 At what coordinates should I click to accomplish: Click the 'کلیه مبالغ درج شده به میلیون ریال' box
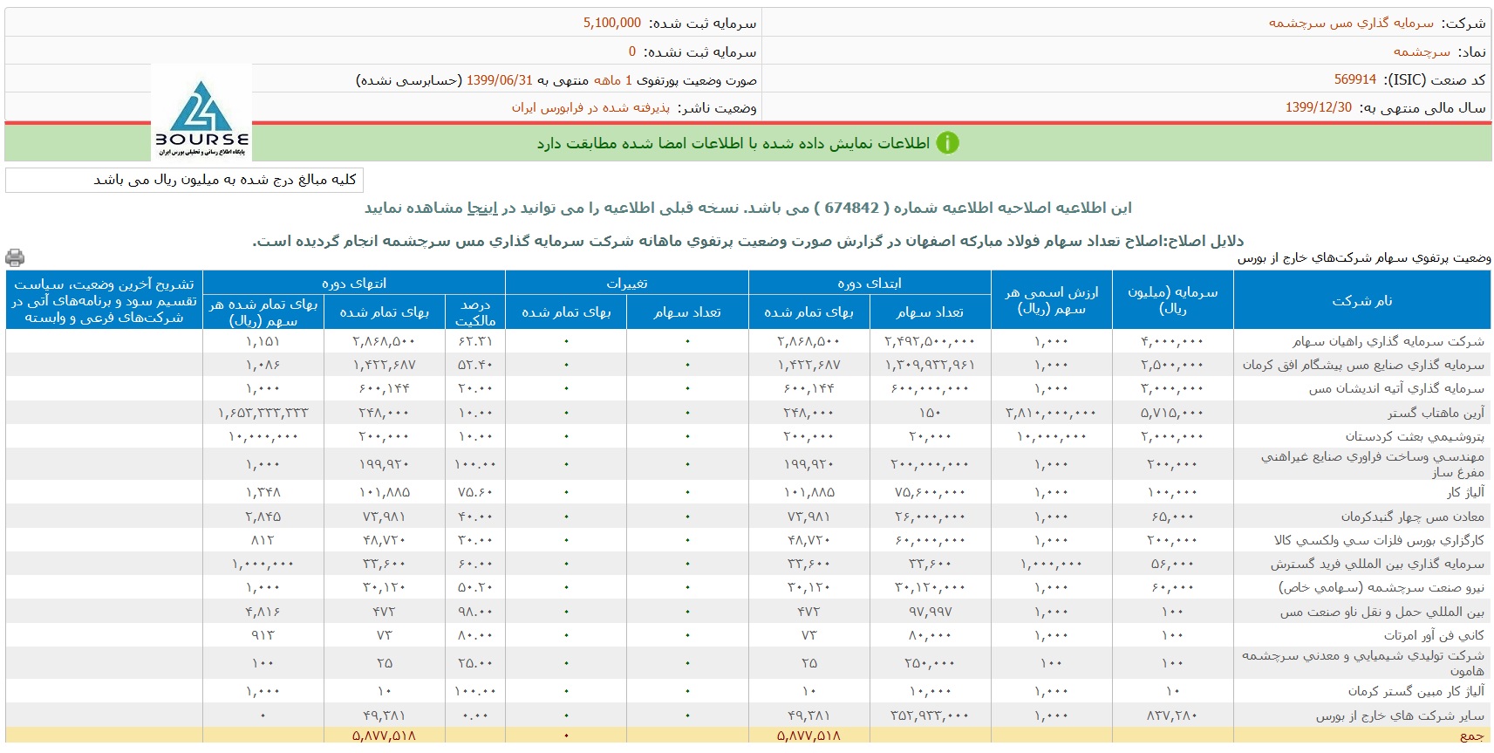(x=184, y=180)
